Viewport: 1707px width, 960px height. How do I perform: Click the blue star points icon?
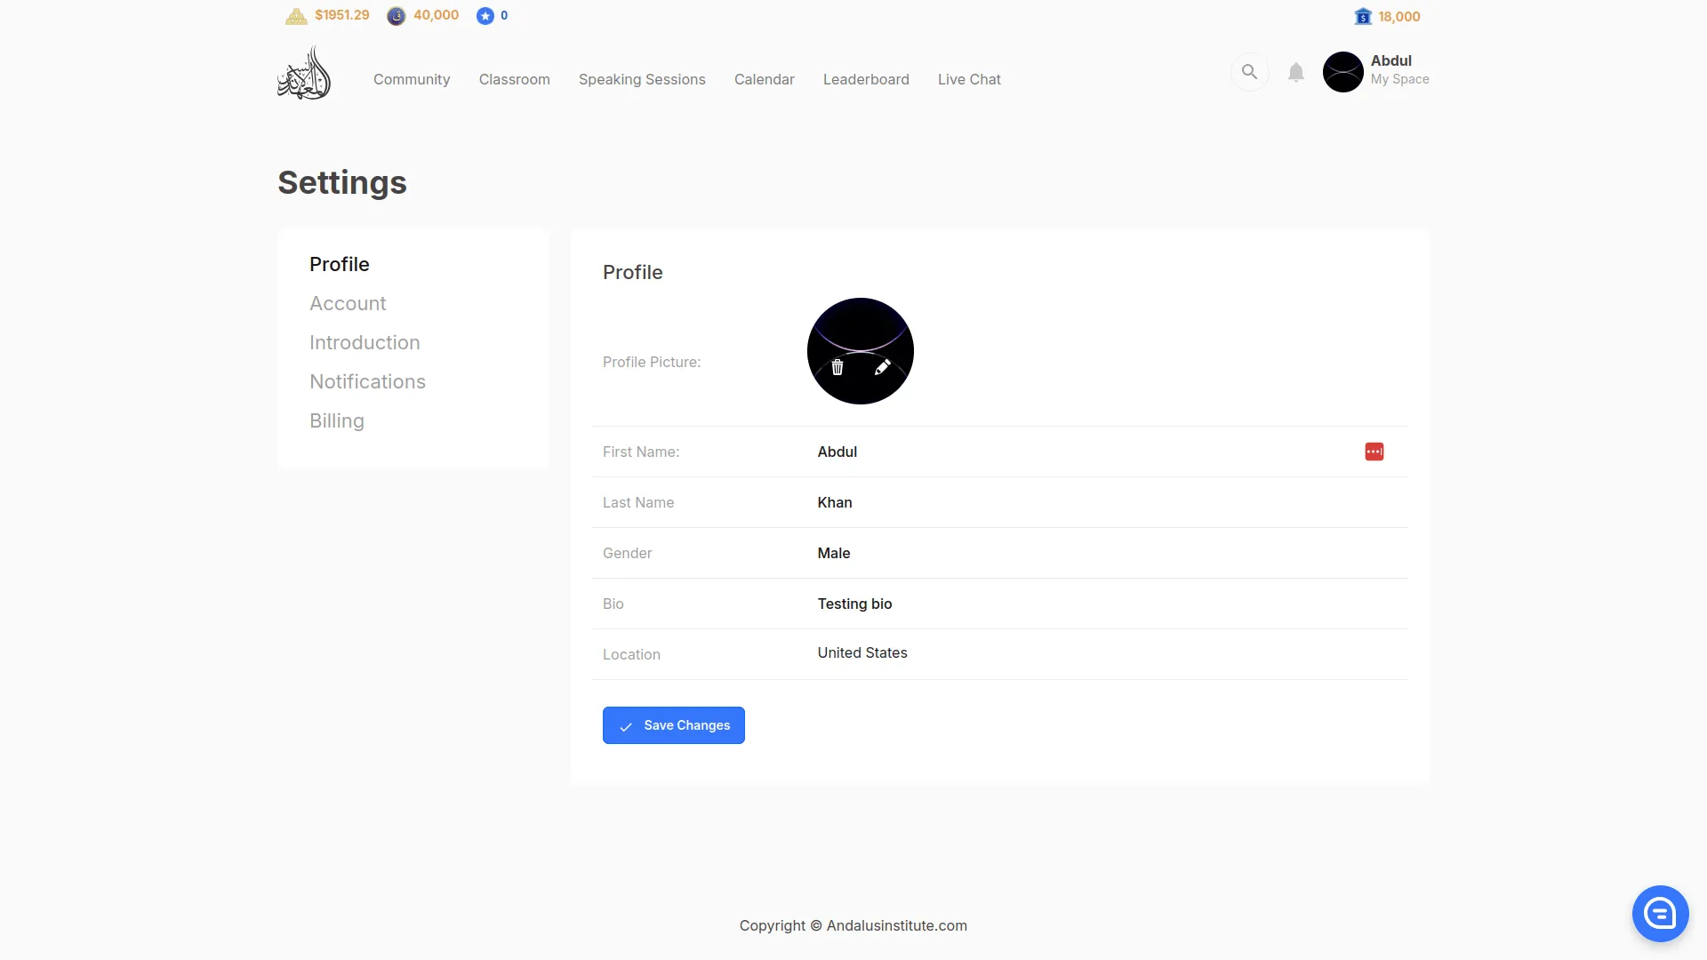(x=485, y=16)
